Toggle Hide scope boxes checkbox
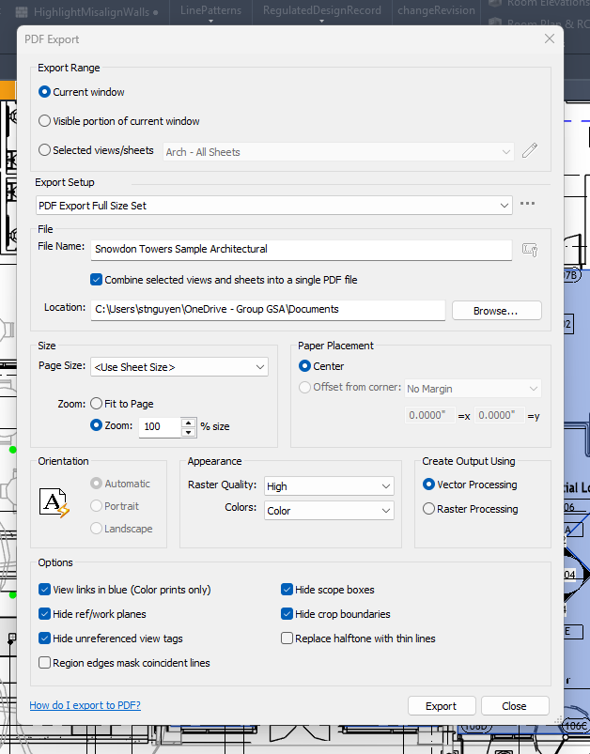Viewport: 590px width, 754px height. tap(287, 590)
